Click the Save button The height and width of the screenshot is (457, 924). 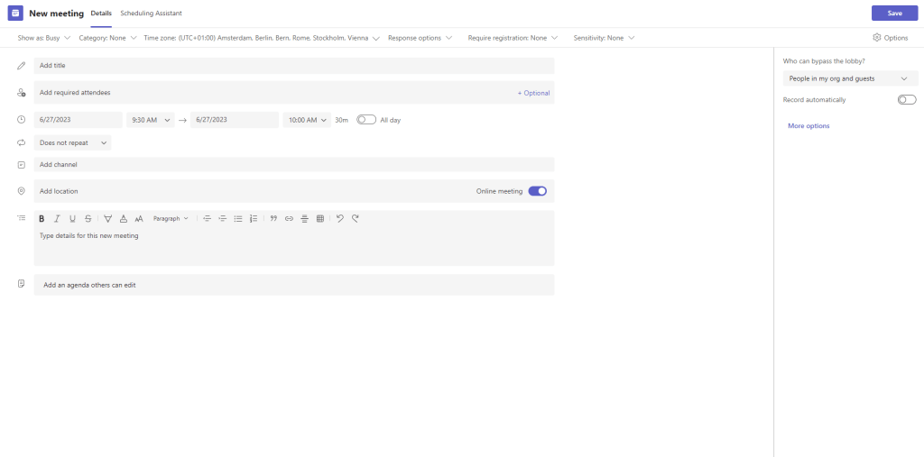click(894, 13)
